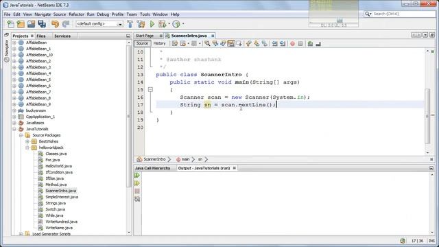Click the Stop button in Output panel
The width and height of the screenshot is (439, 247).
[x=137, y=191]
